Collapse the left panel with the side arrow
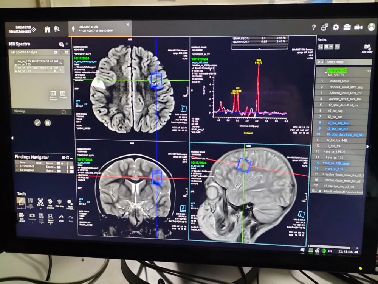 12,138
